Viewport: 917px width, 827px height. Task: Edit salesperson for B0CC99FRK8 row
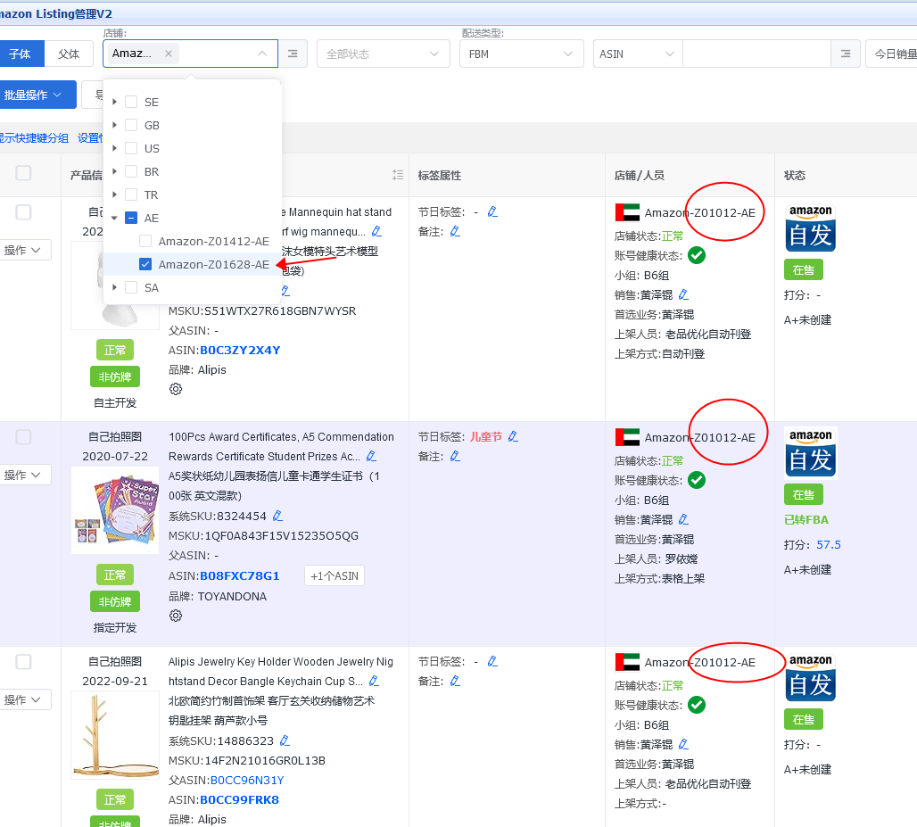(683, 745)
